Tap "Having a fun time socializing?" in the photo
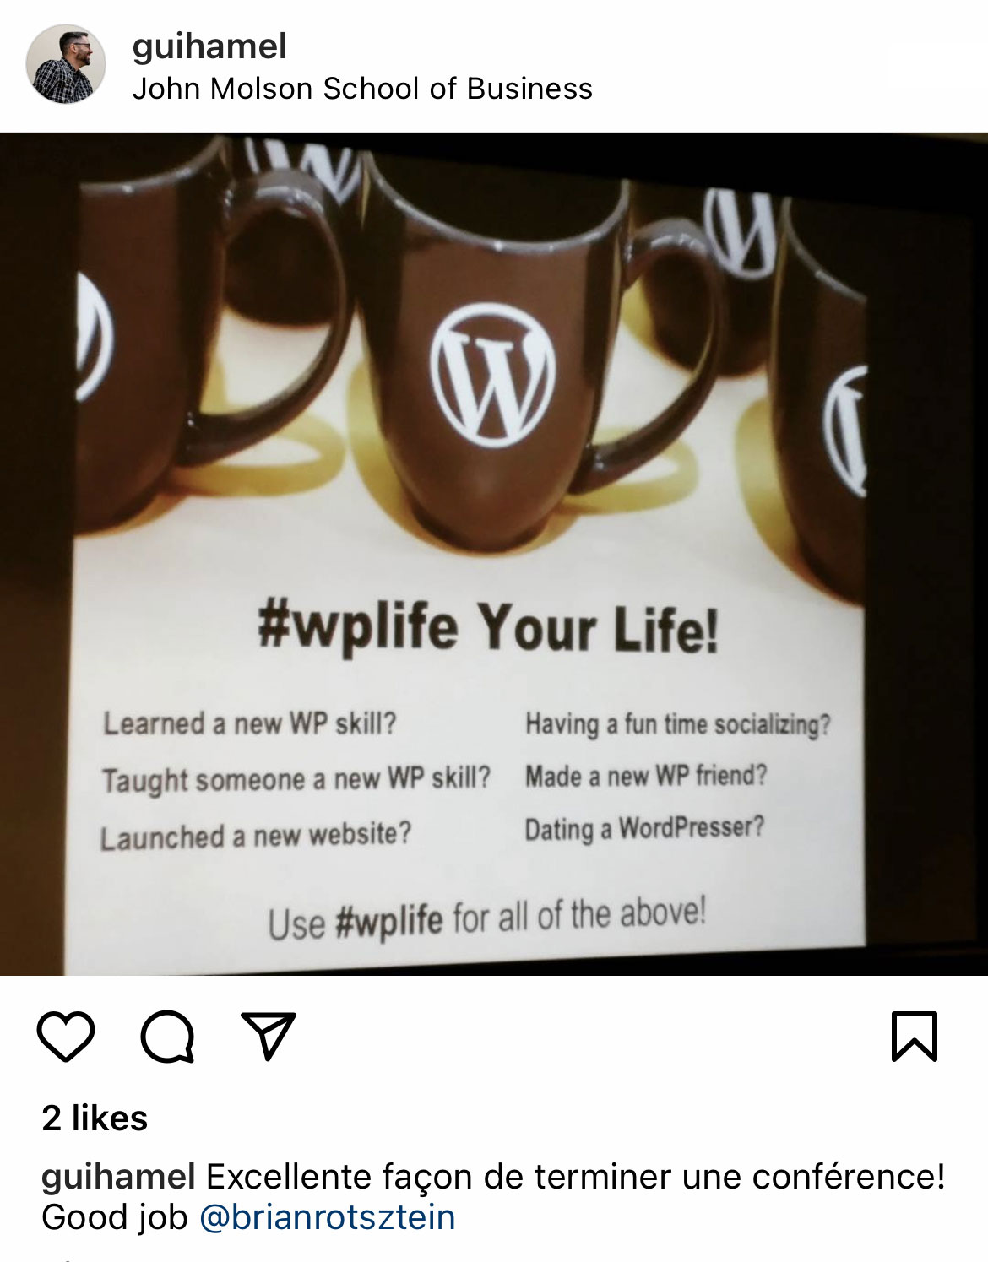This screenshot has width=988, height=1262. click(x=677, y=724)
